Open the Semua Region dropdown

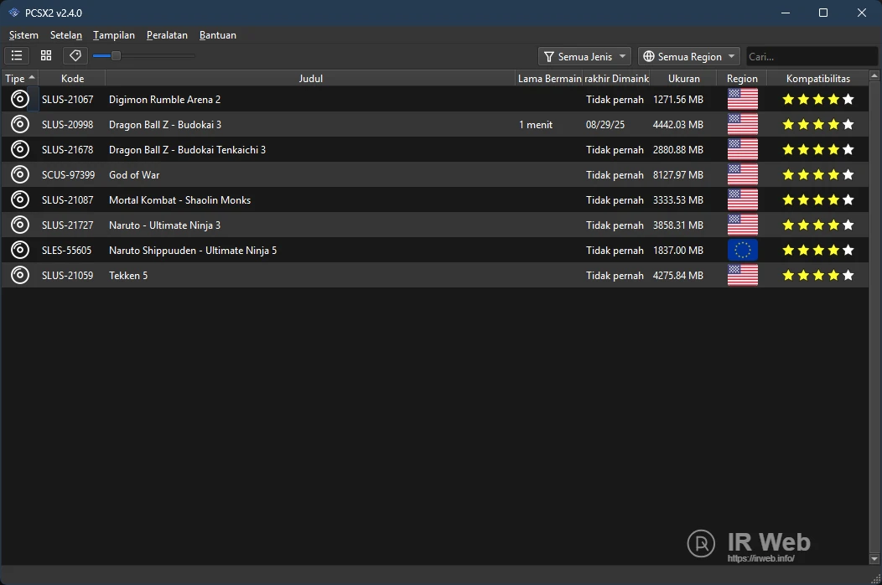[x=688, y=56]
